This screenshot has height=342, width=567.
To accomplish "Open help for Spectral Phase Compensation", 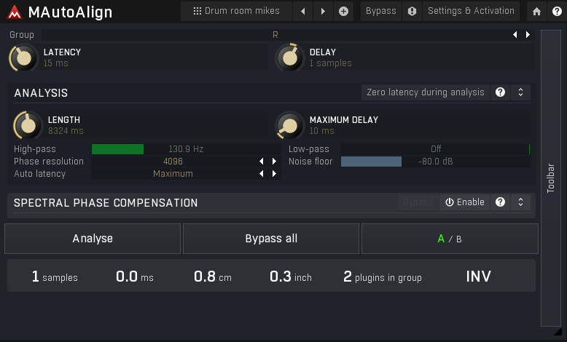I will 500,202.
